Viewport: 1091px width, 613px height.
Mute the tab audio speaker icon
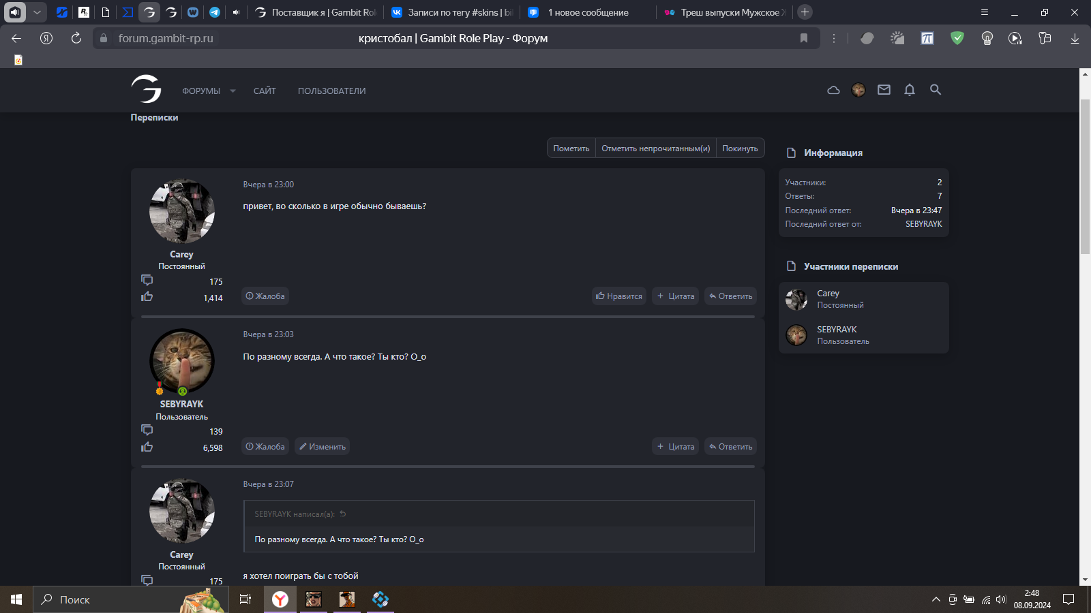coord(236,12)
